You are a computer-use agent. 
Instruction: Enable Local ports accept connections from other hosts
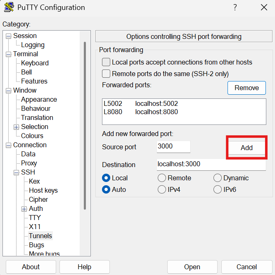[x=106, y=62]
